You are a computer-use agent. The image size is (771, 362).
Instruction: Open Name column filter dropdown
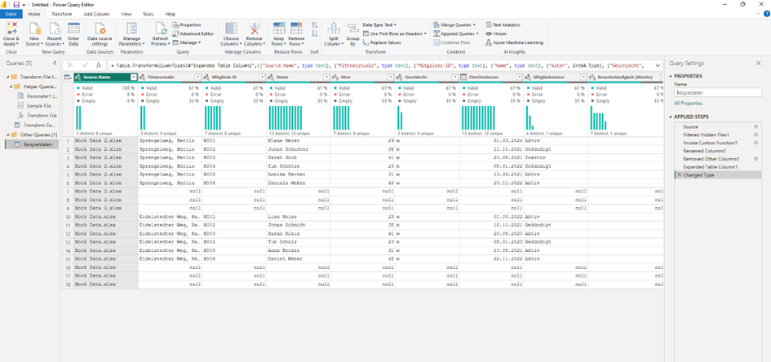click(x=326, y=77)
